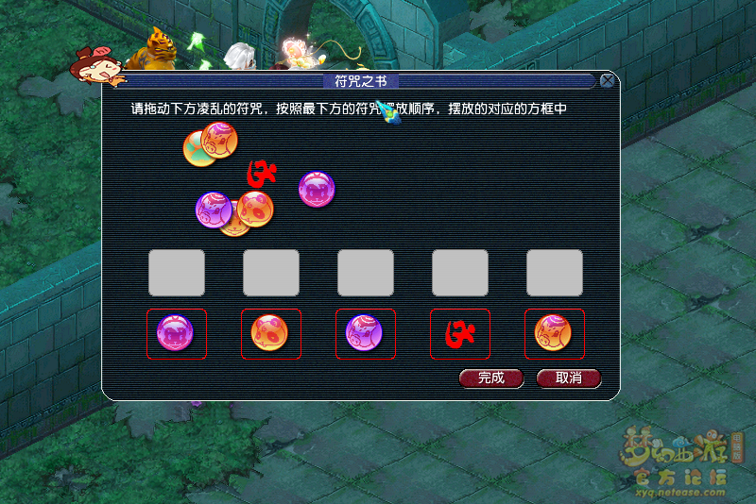Click the last empty gray slot
Viewport: 756px width, 504px height.
coord(555,273)
